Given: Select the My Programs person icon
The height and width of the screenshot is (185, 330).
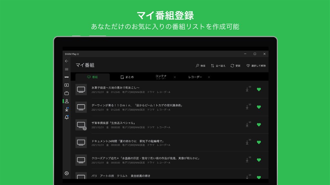Looking at the screenshot, I should 66,101.
